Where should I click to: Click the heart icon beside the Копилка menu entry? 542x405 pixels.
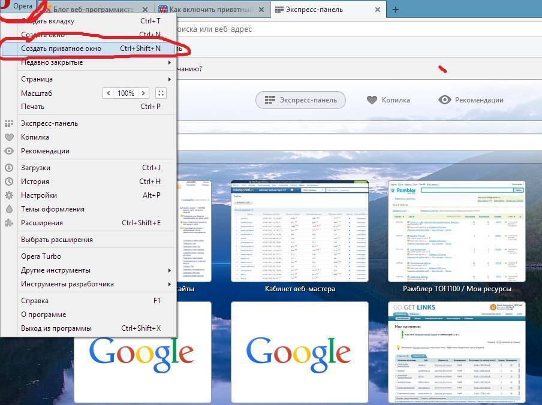pos(9,137)
